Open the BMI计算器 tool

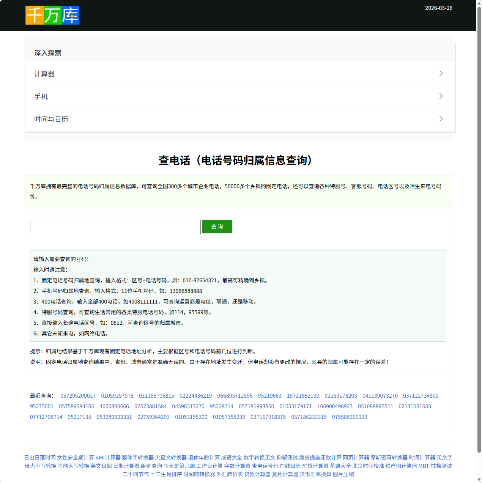coord(108,458)
